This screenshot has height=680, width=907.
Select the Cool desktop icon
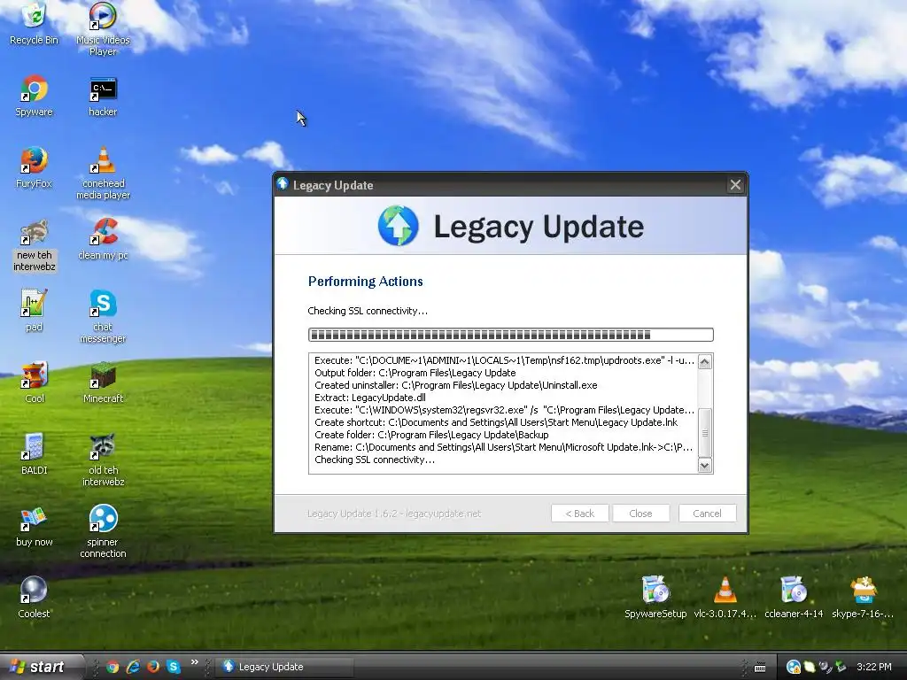click(35, 382)
